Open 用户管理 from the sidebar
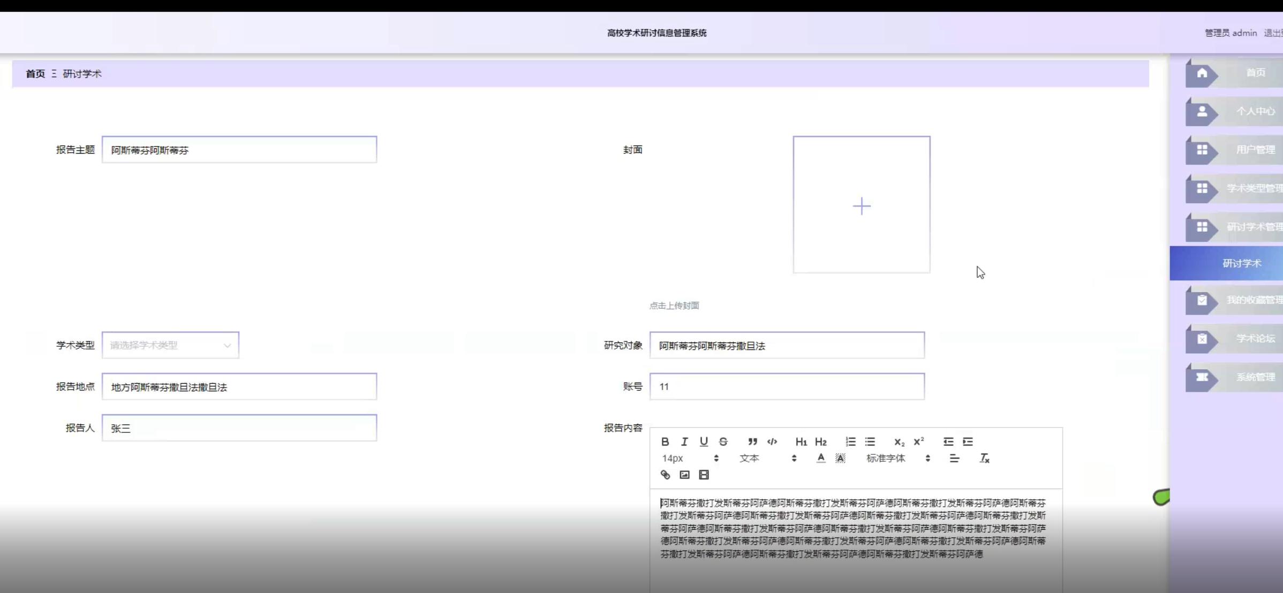 tap(1255, 150)
